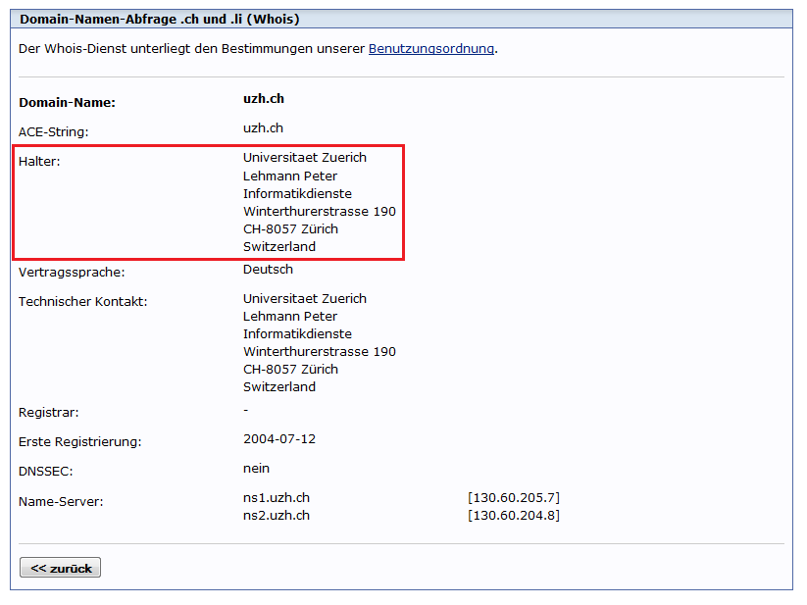The image size is (807, 605).
Task: Click the 'Halter:' label
Action: coord(39,162)
